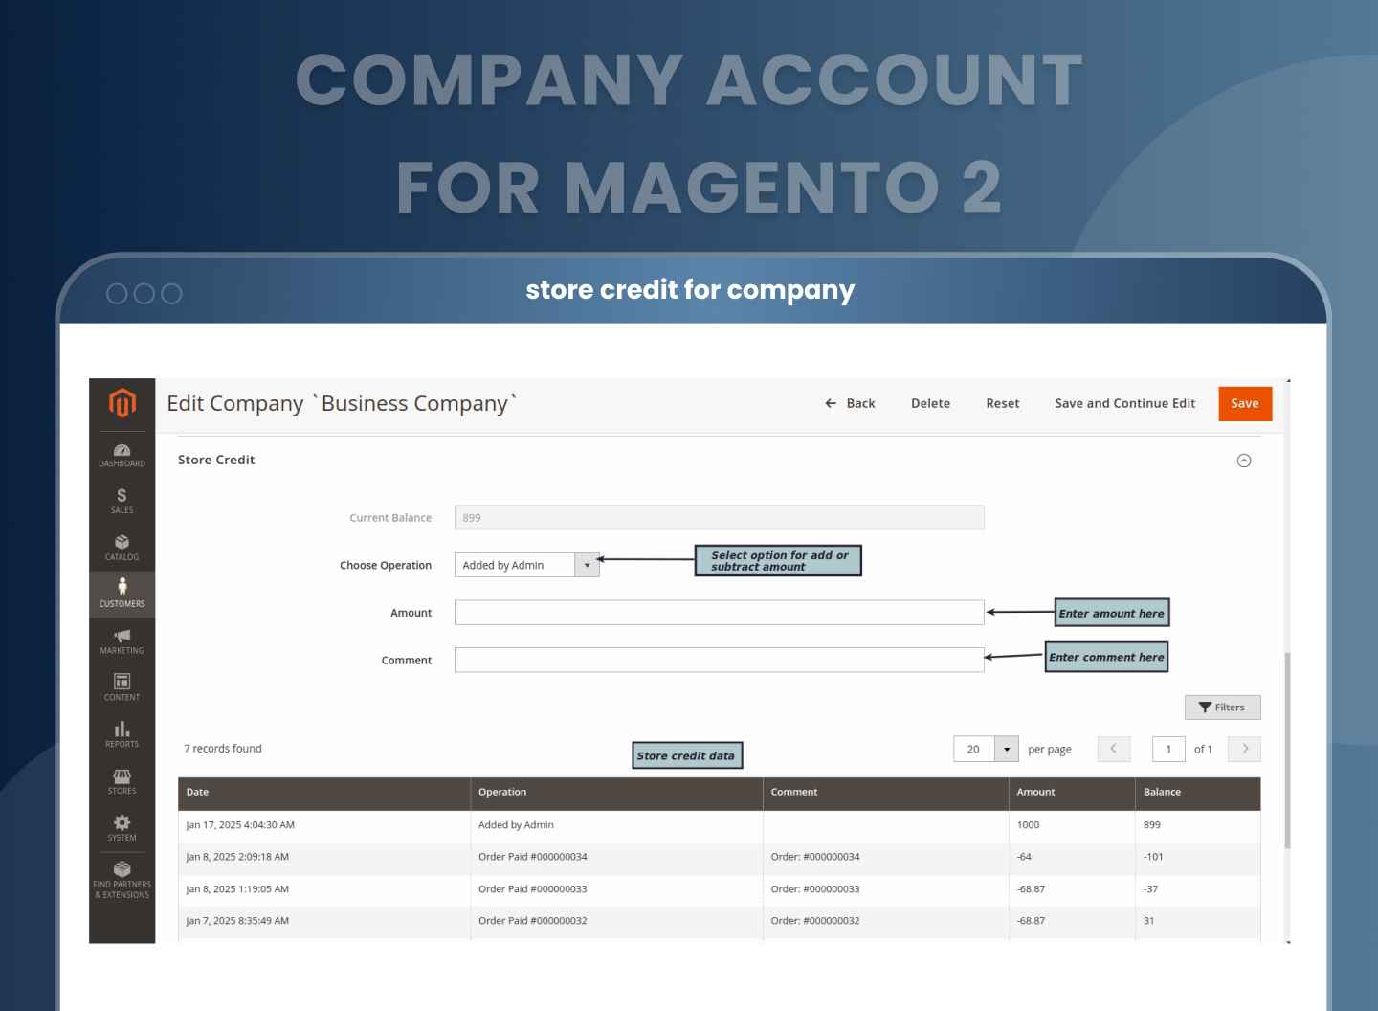Sort by the Date column header
Image resolution: width=1378 pixels, height=1011 pixels.
pos(198,793)
